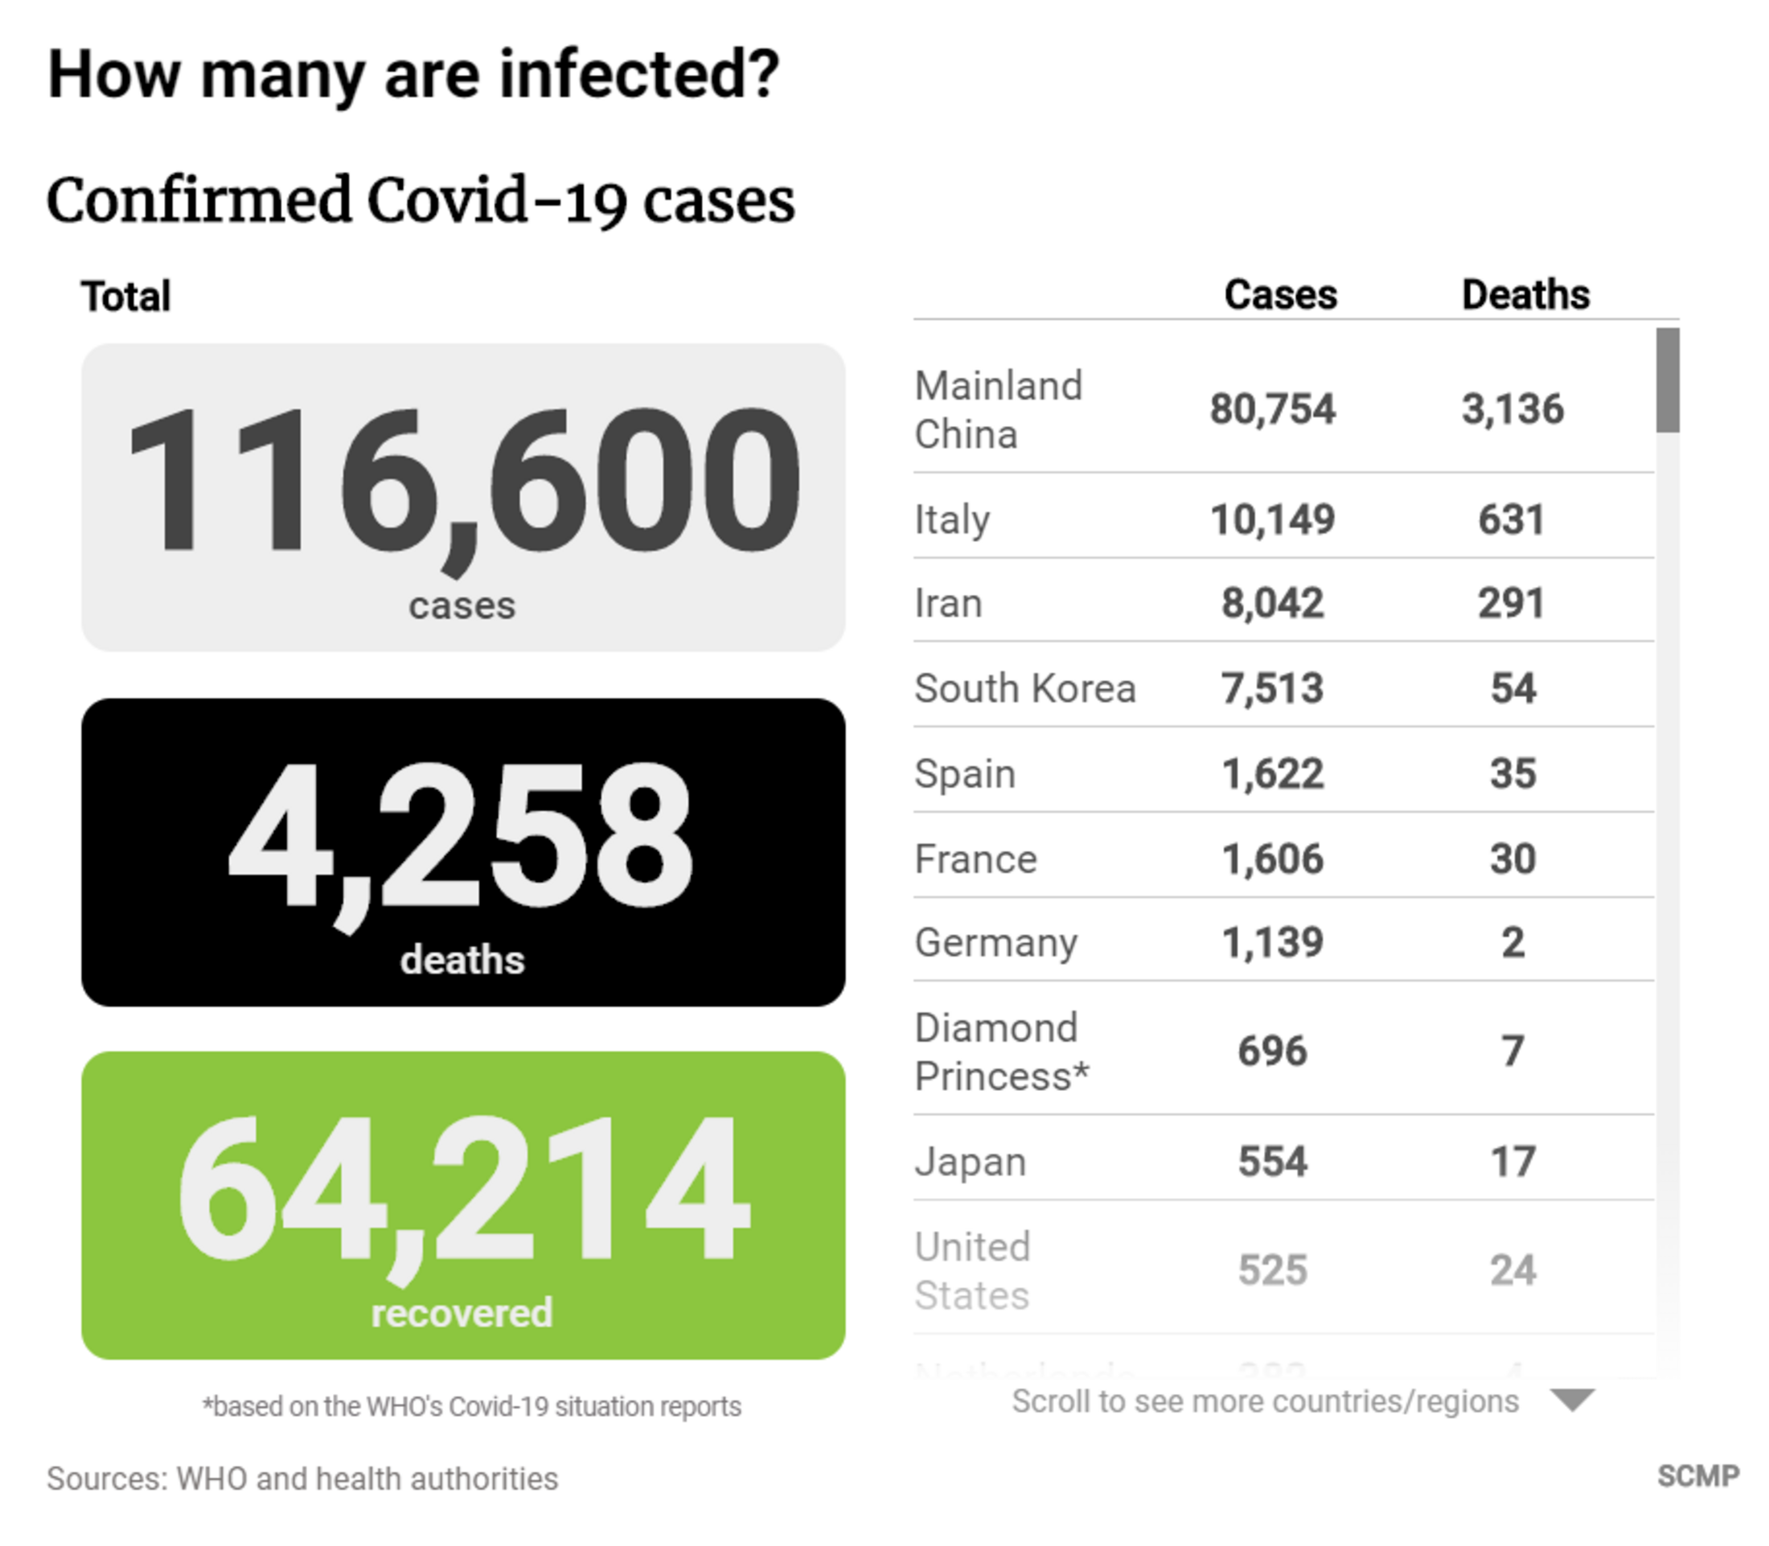Viewport: 1769px width, 1546px height.
Task: Select the France row
Action: coord(1283,858)
